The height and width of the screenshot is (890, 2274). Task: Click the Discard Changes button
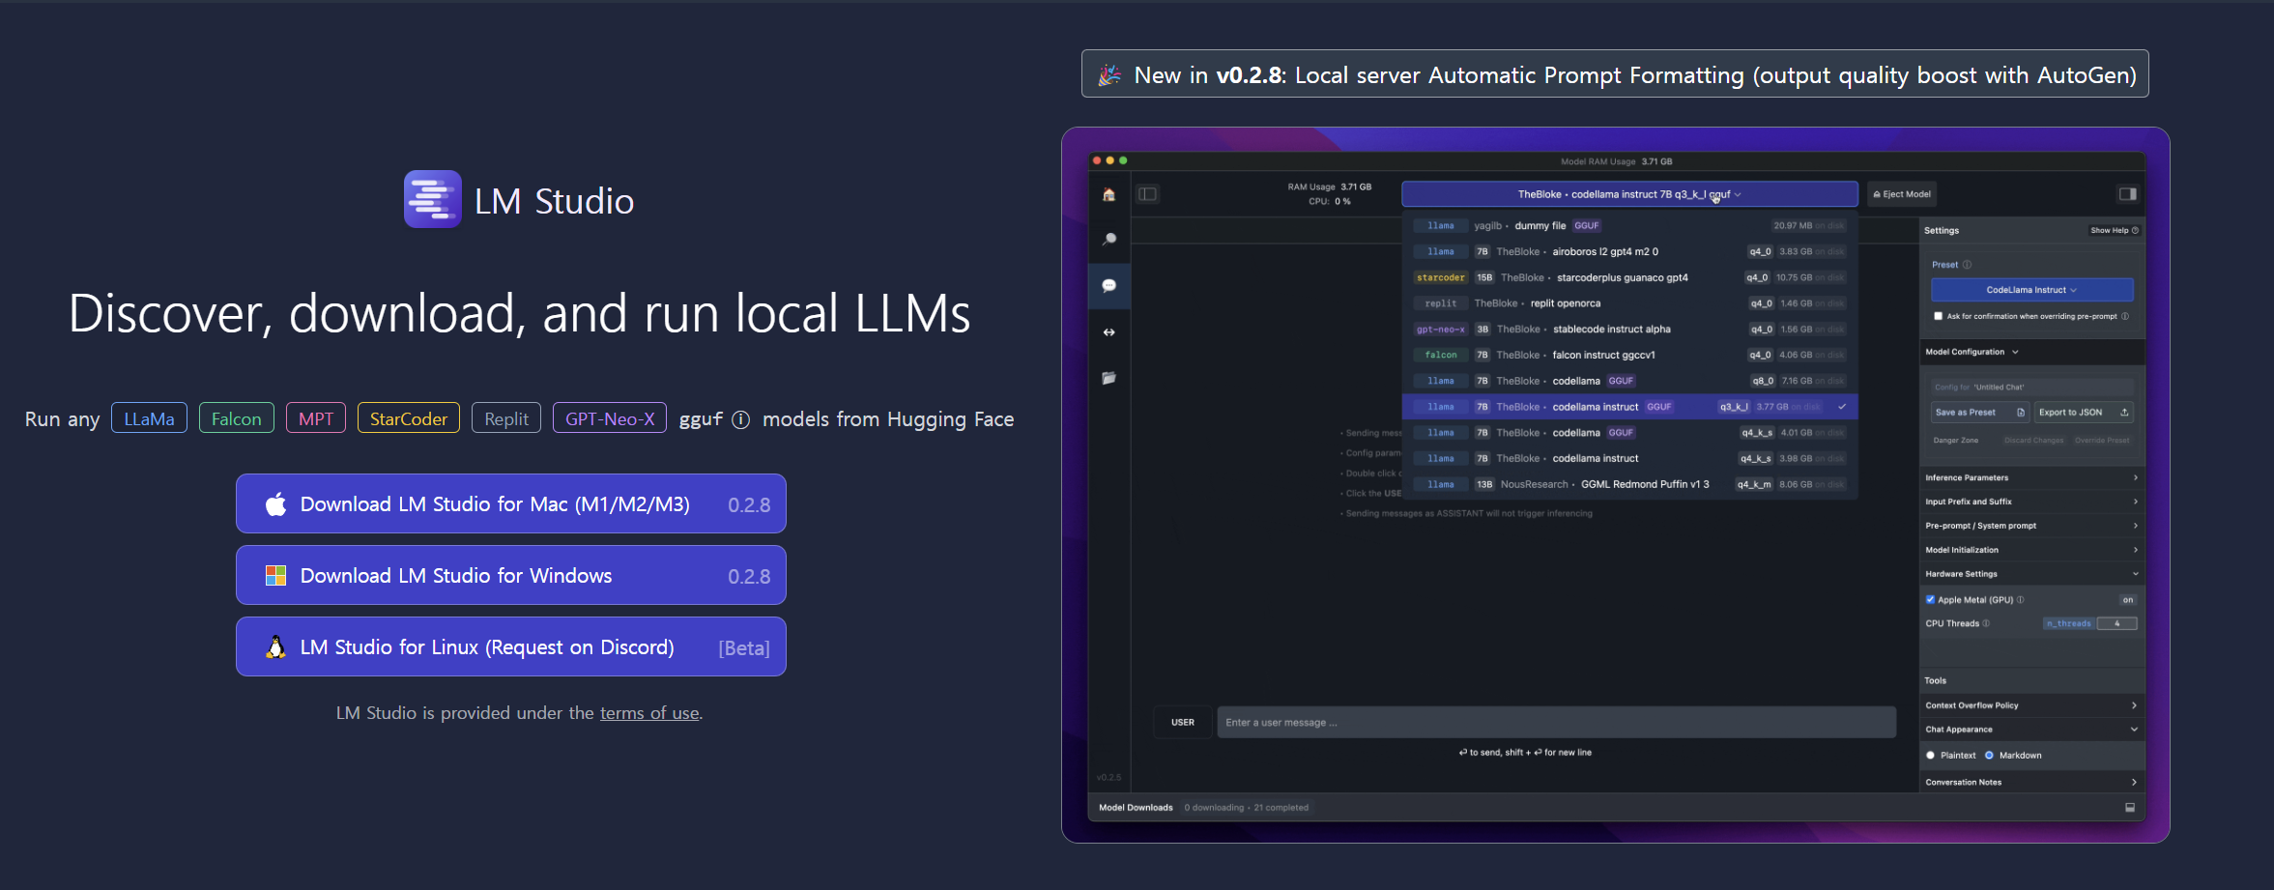pyautogui.click(x=2033, y=441)
